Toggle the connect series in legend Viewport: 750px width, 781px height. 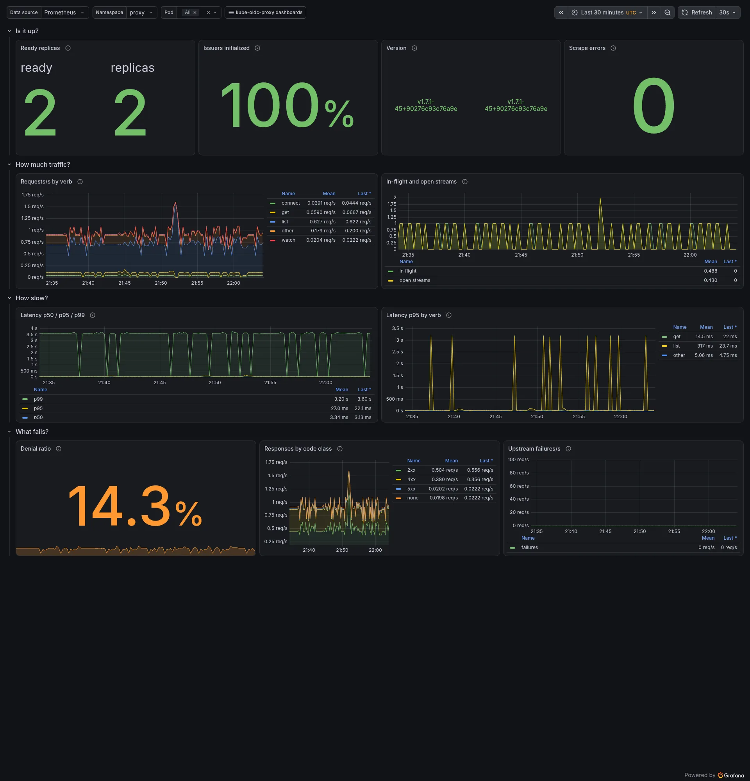291,203
